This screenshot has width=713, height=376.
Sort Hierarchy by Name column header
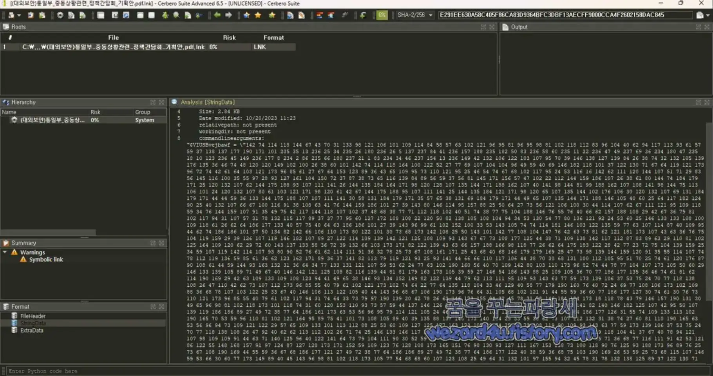click(45, 112)
